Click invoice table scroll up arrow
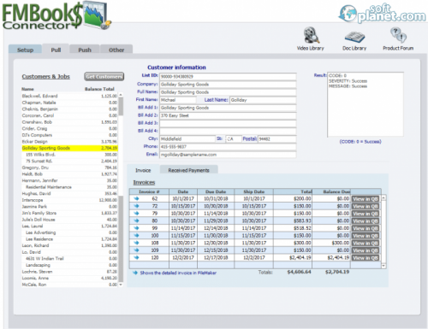The width and height of the screenshot is (428, 329). point(383,197)
